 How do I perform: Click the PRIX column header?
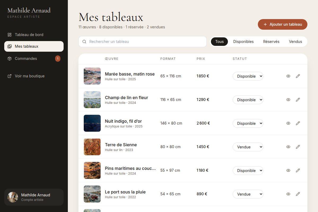201,59
